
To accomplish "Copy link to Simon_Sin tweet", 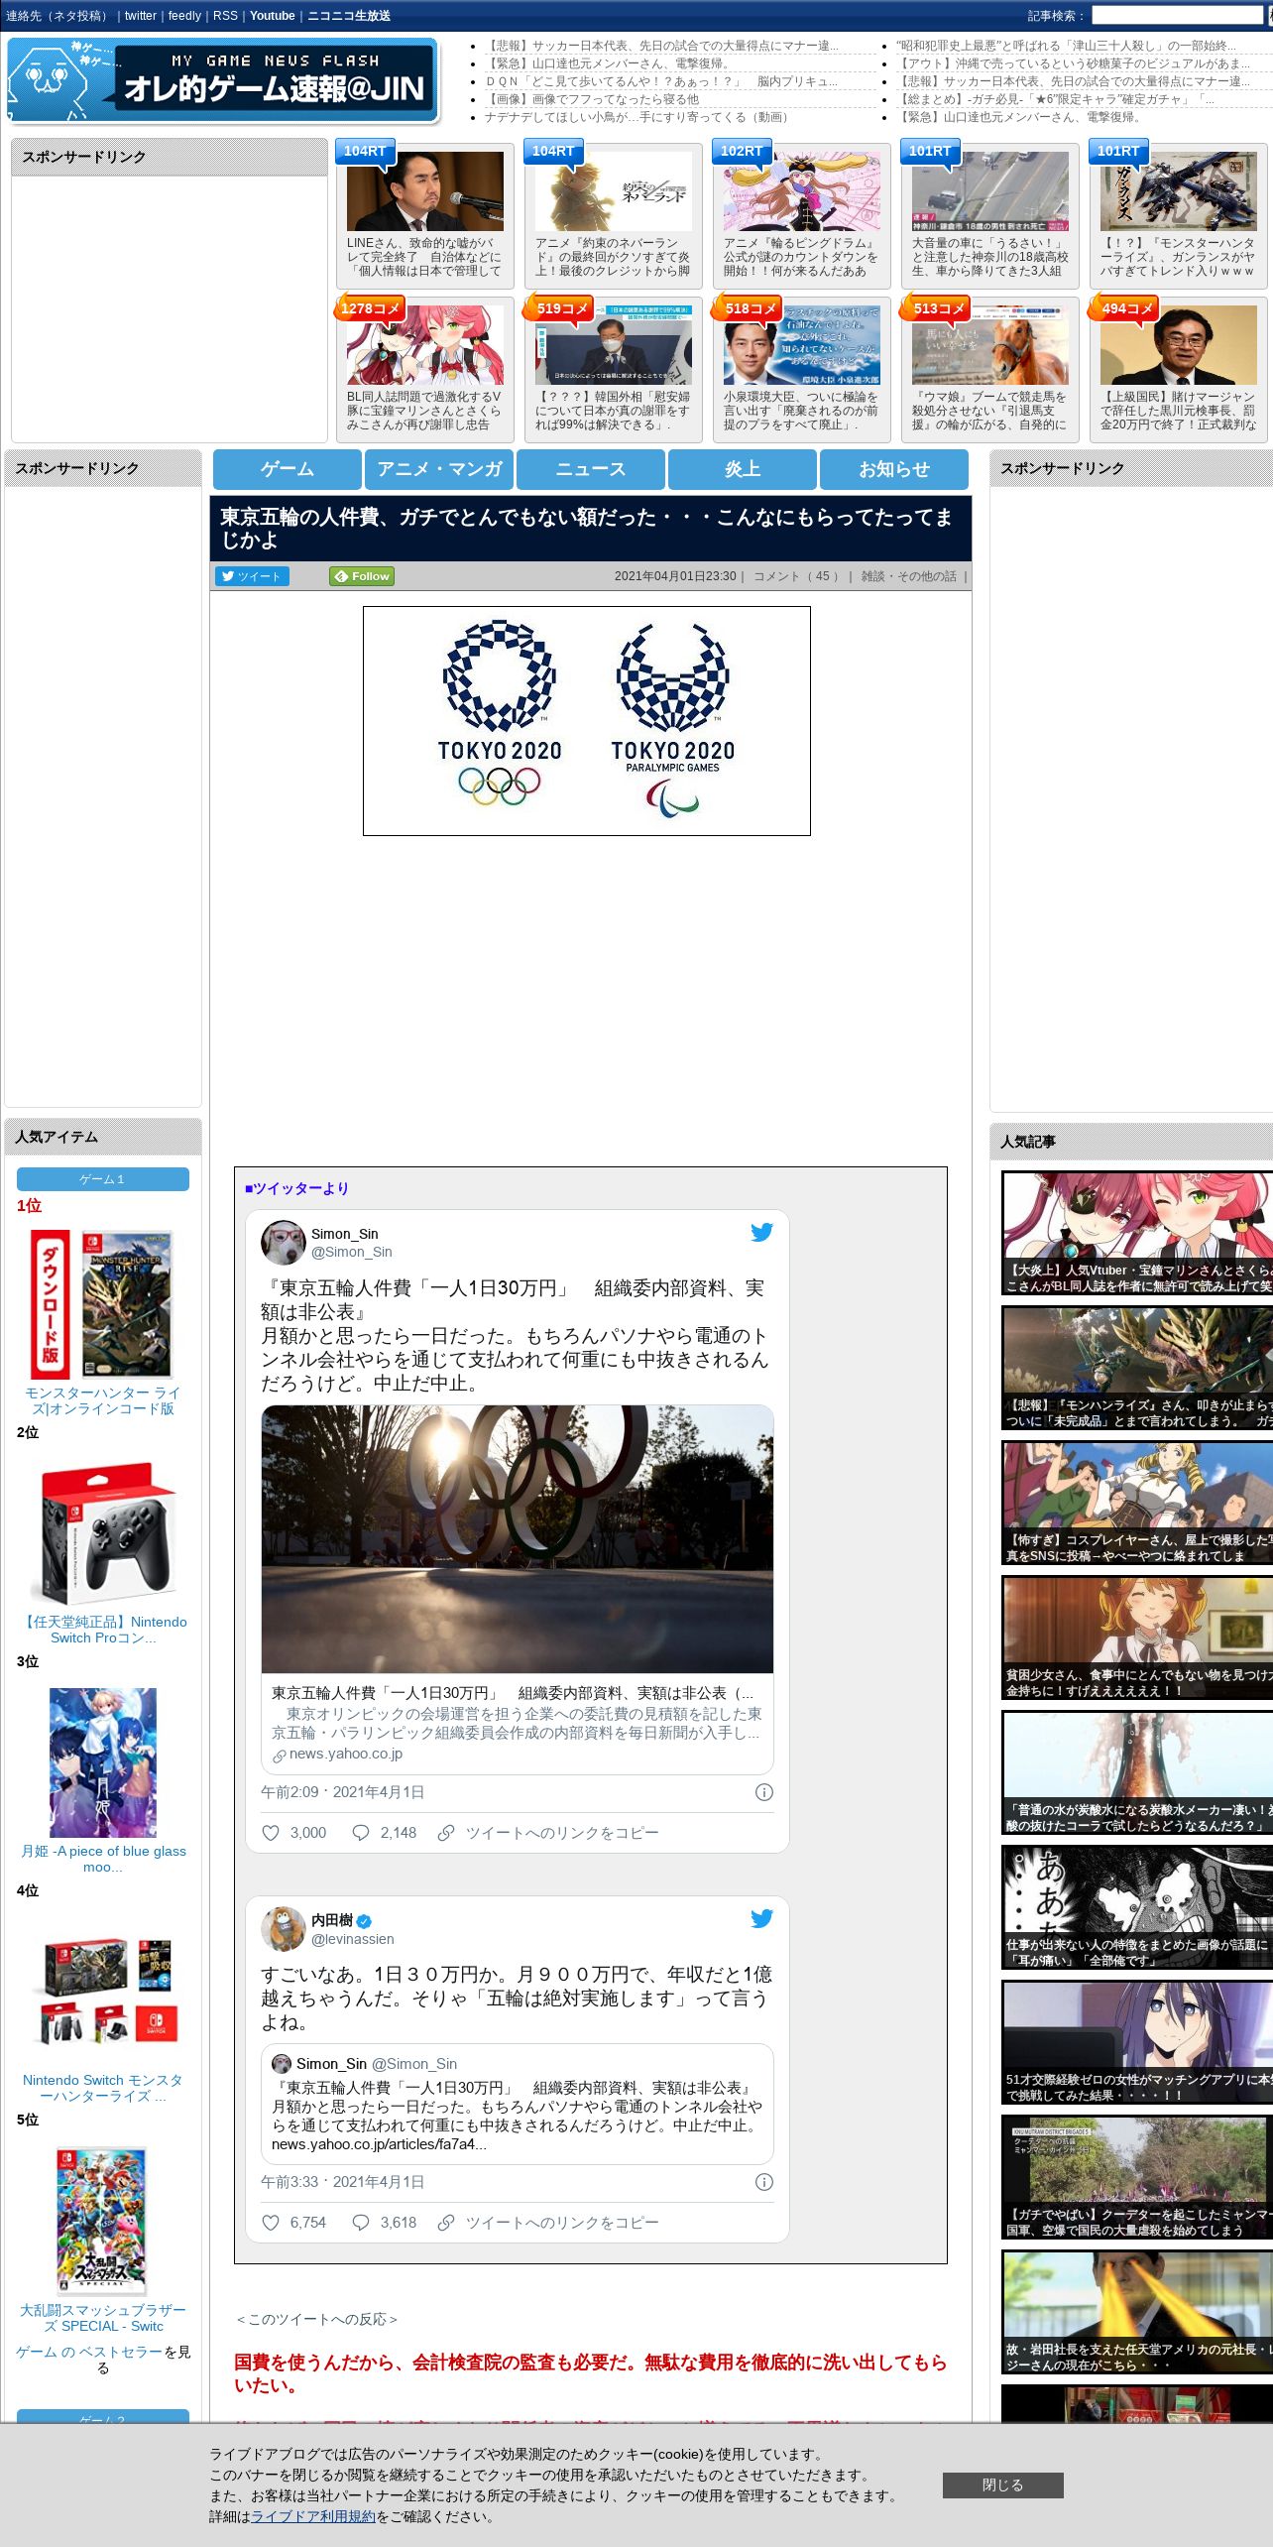I will [x=548, y=1833].
